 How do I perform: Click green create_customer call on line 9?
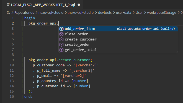pos(74,60)
